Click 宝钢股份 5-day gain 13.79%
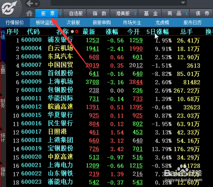Image resolution: width=213 pixels, height=187 pixels. [162, 149]
